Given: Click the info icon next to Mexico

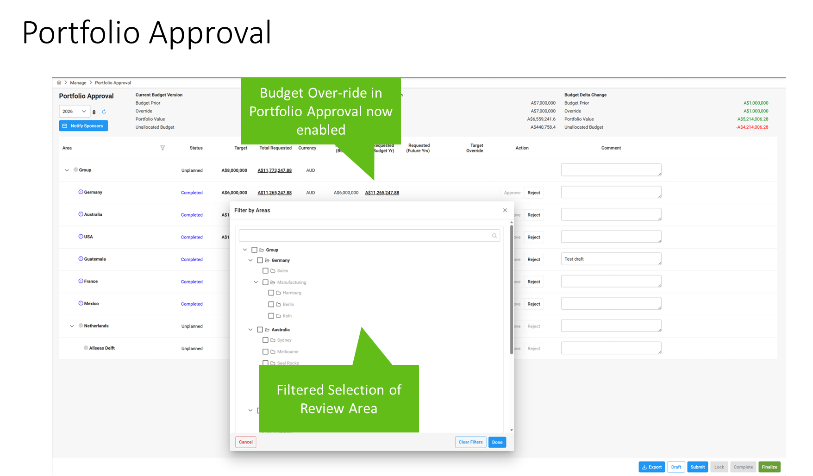Looking at the screenshot, I should (81, 303).
